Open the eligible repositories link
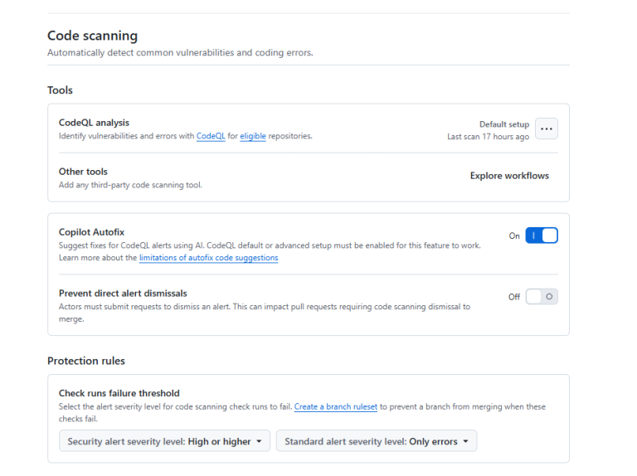This screenshot has width=637, height=476. click(253, 136)
